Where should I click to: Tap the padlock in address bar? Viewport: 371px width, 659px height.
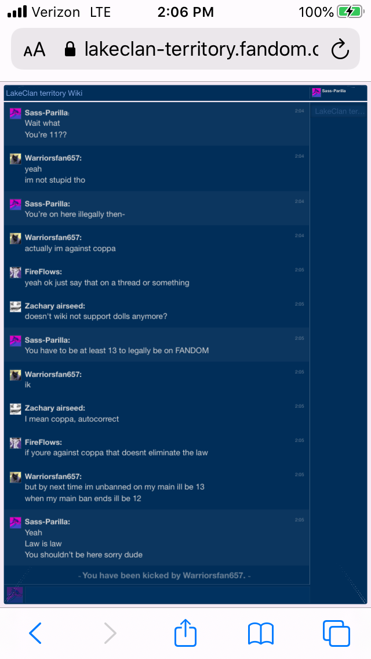pos(70,49)
